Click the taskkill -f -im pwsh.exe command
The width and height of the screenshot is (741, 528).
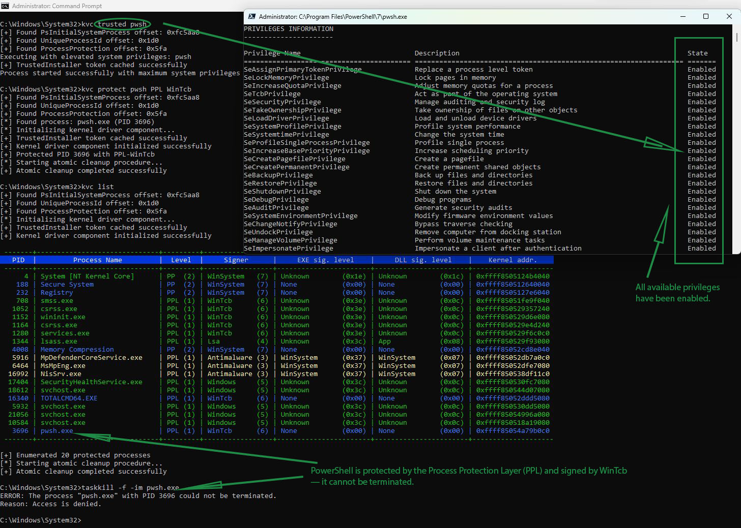[130, 488]
